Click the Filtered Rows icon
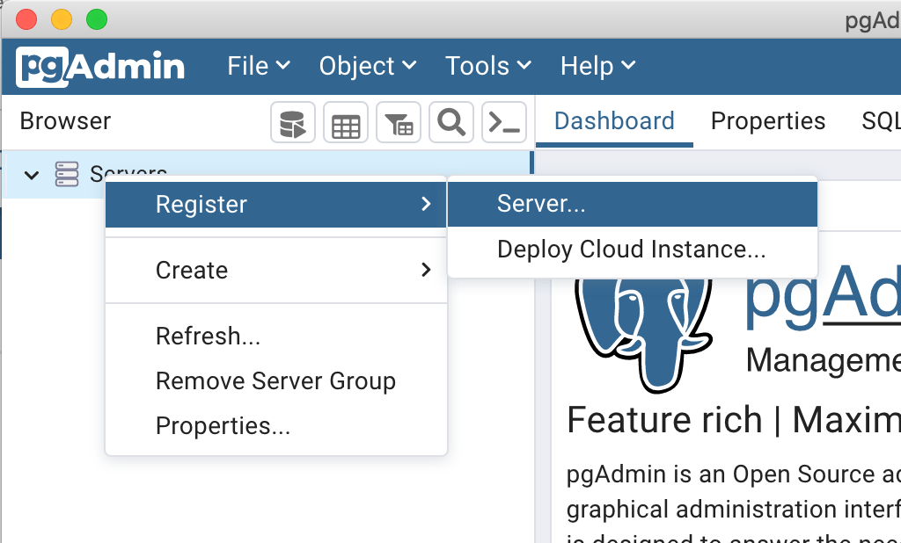Viewport: 901px width, 543px height. 399,123
